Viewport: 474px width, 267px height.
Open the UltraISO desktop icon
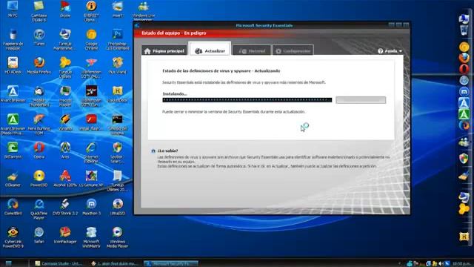(118, 207)
